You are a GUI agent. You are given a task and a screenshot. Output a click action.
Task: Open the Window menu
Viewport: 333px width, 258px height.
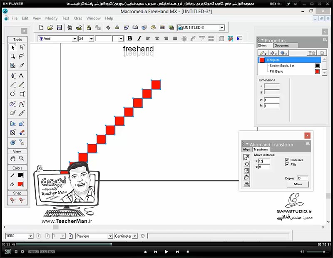(93, 18)
